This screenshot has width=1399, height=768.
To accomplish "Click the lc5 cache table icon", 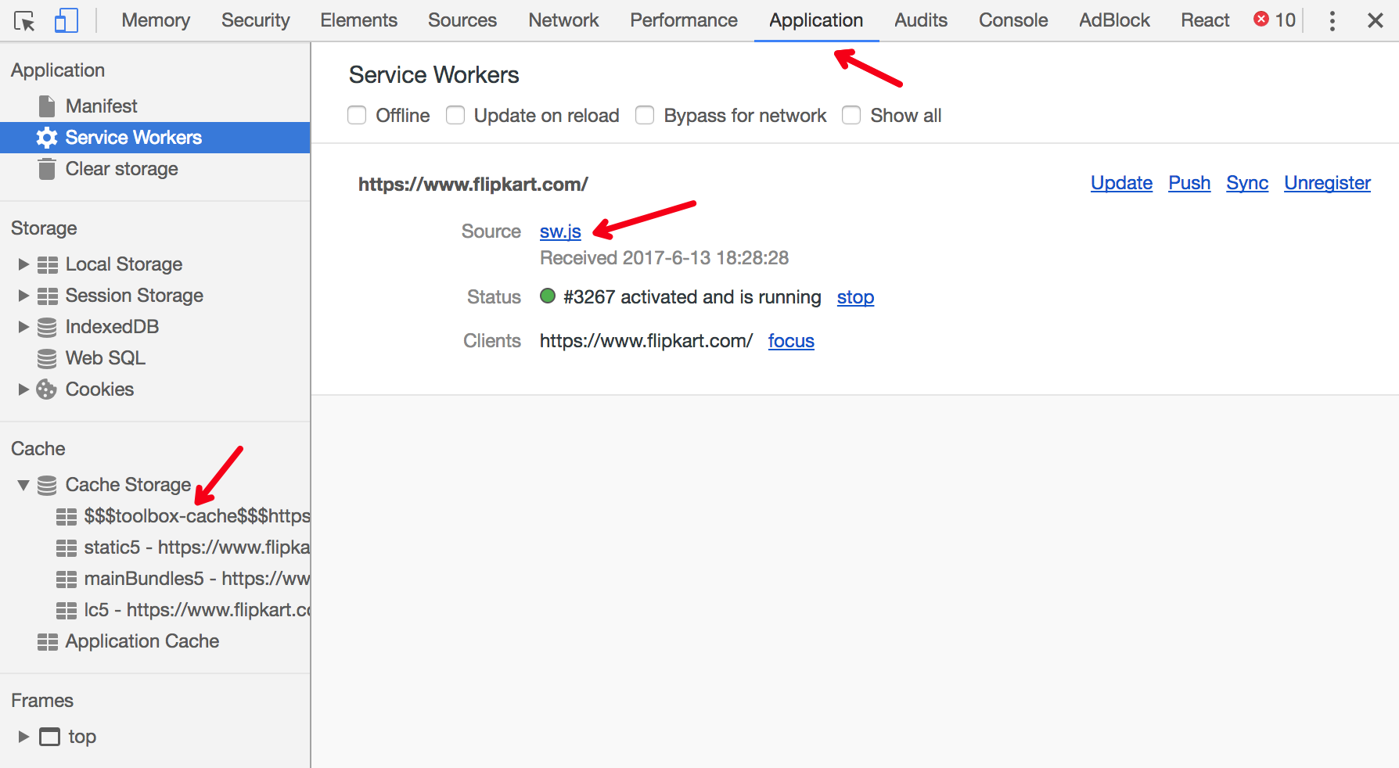I will 67,610.
